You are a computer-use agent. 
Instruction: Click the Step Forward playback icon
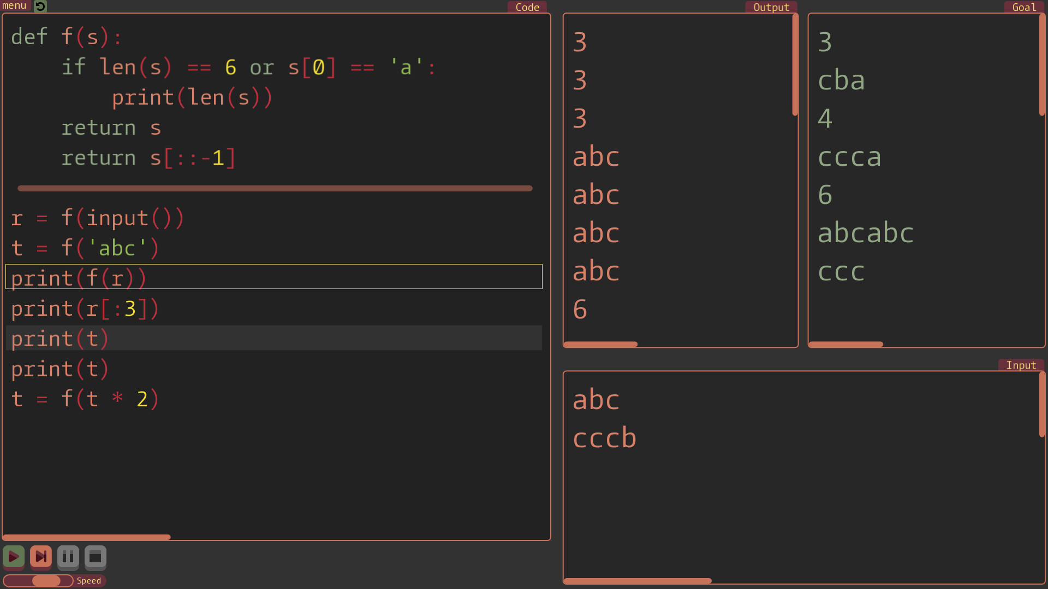[41, 557]
